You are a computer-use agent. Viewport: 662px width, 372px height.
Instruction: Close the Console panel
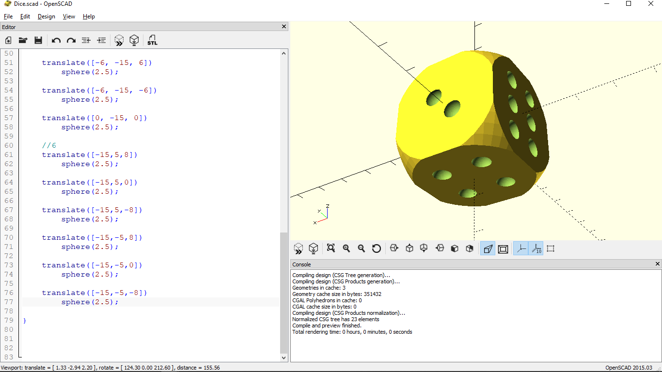658,264
